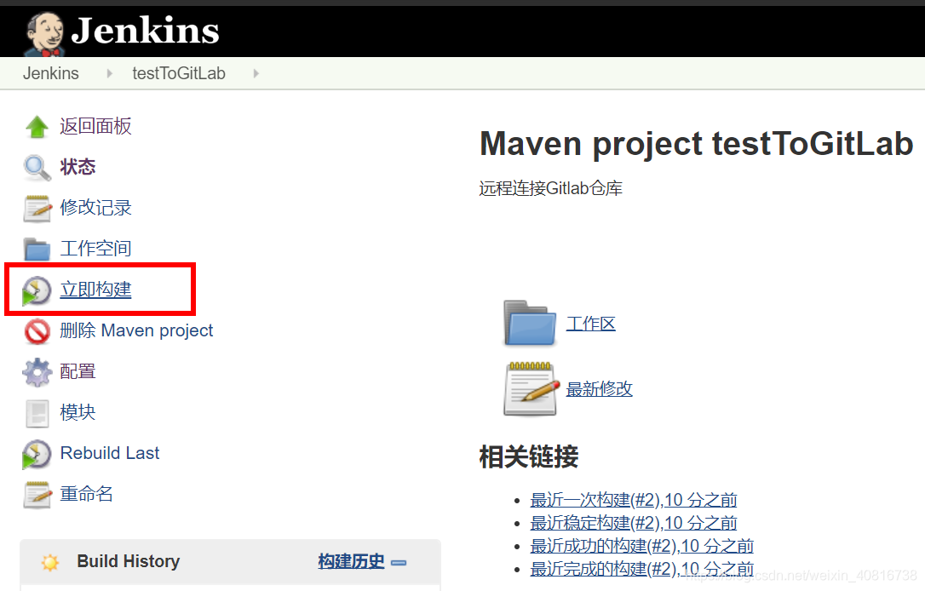Screen dimensions: 925x591
Task: Open the 工作空间 workspace link
Action: tap(95, 249)
